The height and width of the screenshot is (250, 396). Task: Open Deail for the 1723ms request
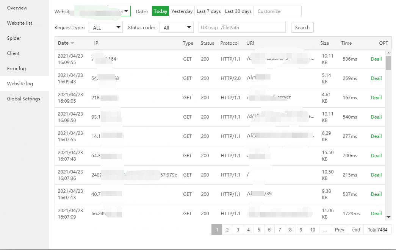coord(376,213)
